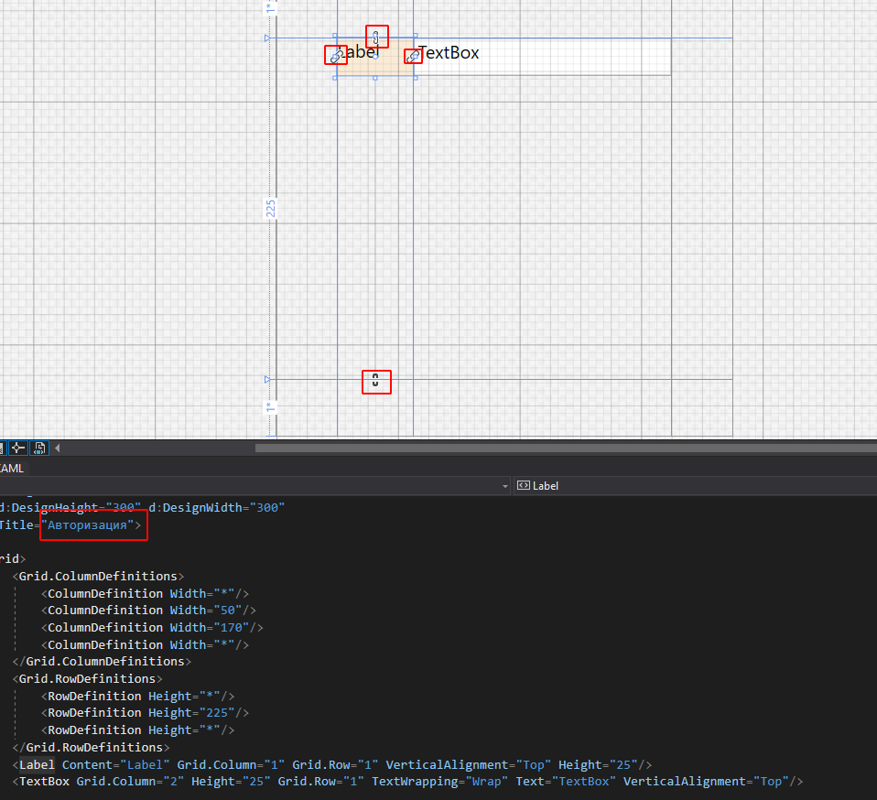Toggle the disable project code button

pos(39,448)
